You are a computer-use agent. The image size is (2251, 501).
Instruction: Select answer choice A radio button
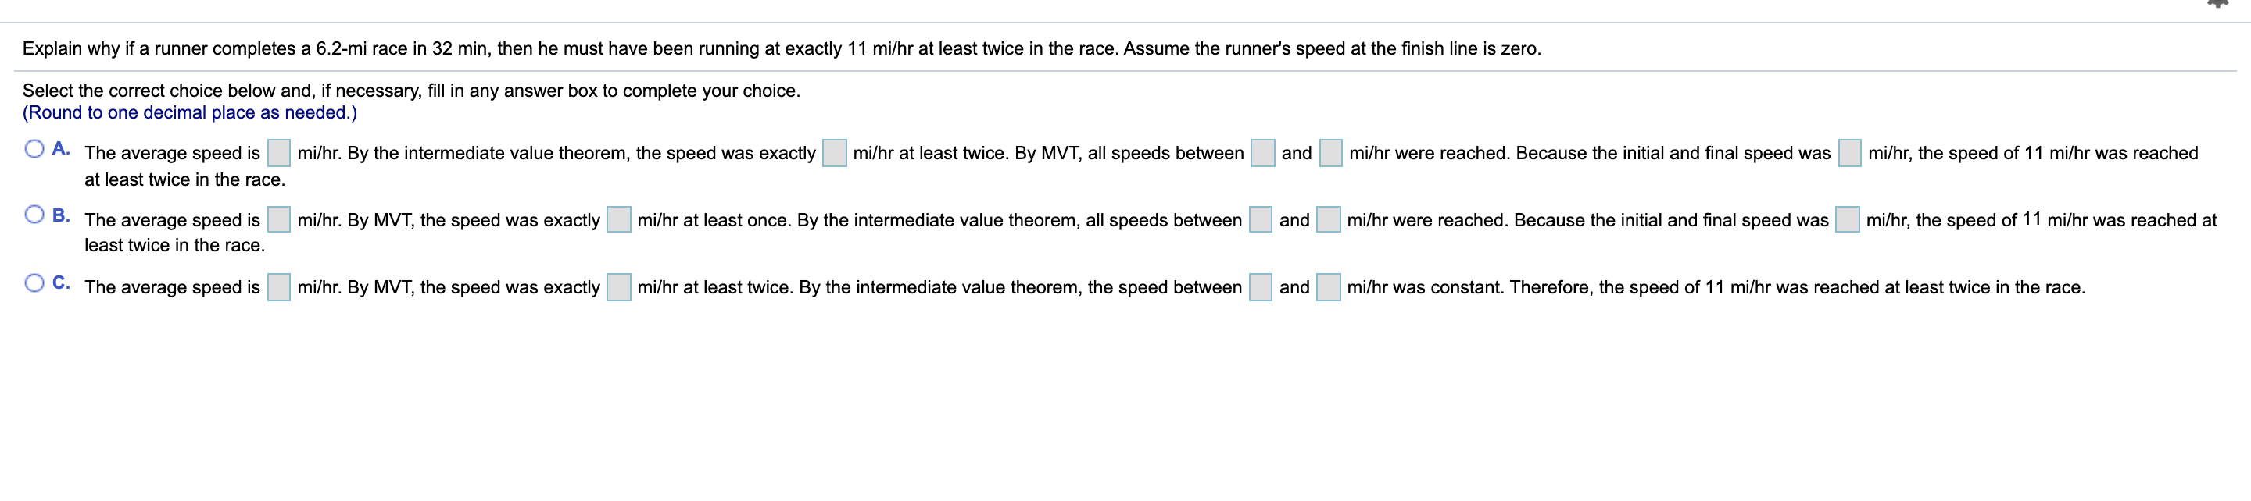(34, 149)
